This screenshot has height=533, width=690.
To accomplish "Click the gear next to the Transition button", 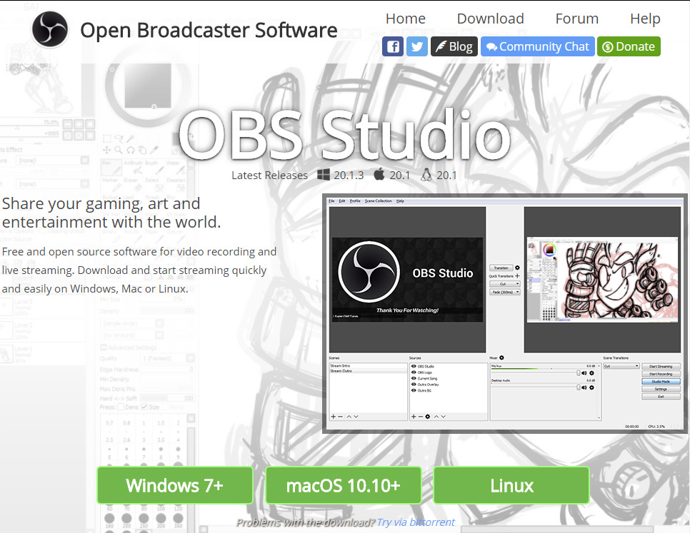I will coord(517,268).
